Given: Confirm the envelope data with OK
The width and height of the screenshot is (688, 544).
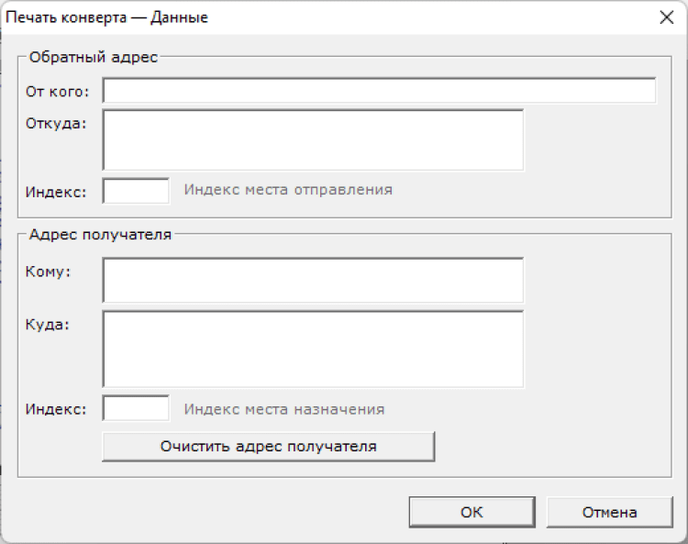Looking at the screenshot, I should (x=472, y=513).
